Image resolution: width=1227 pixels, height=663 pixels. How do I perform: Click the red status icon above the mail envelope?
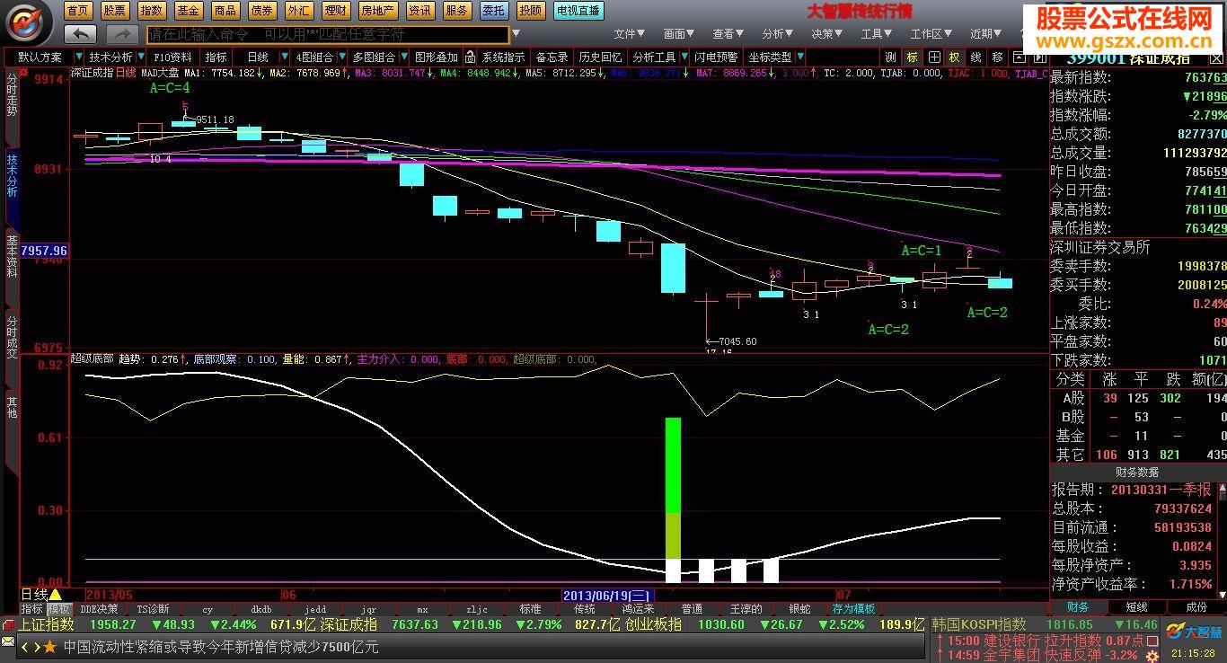[x=8, y=624]
